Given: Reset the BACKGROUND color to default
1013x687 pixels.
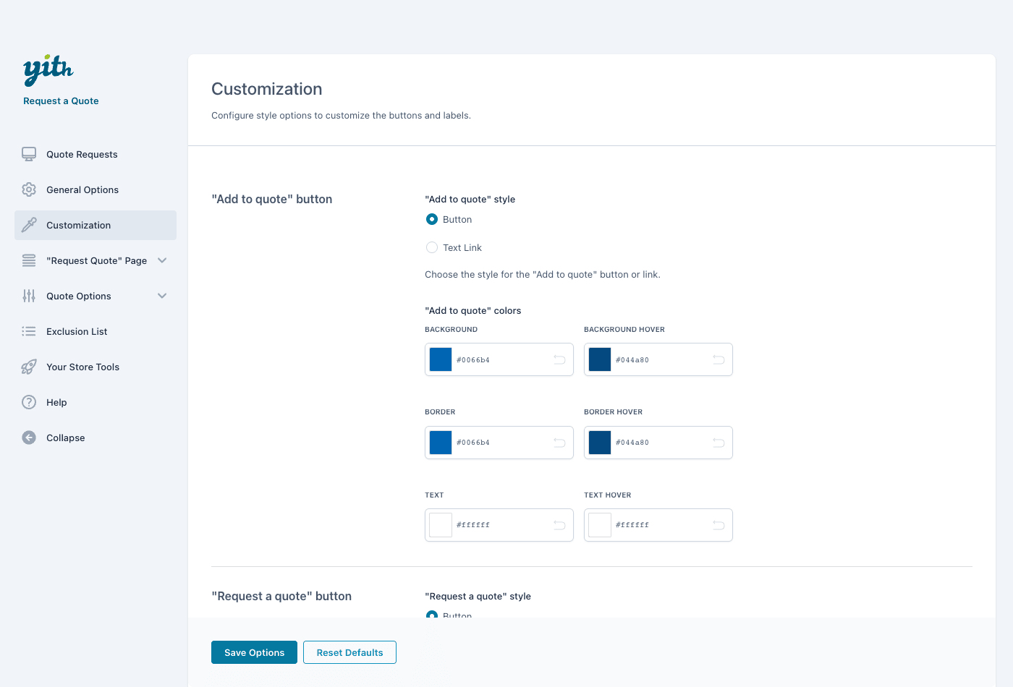Looking at the screenshot, I should click(x=559, y=359).
